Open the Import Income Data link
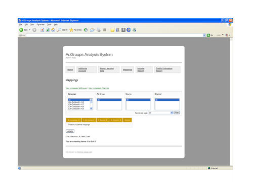 pos(109,69)
